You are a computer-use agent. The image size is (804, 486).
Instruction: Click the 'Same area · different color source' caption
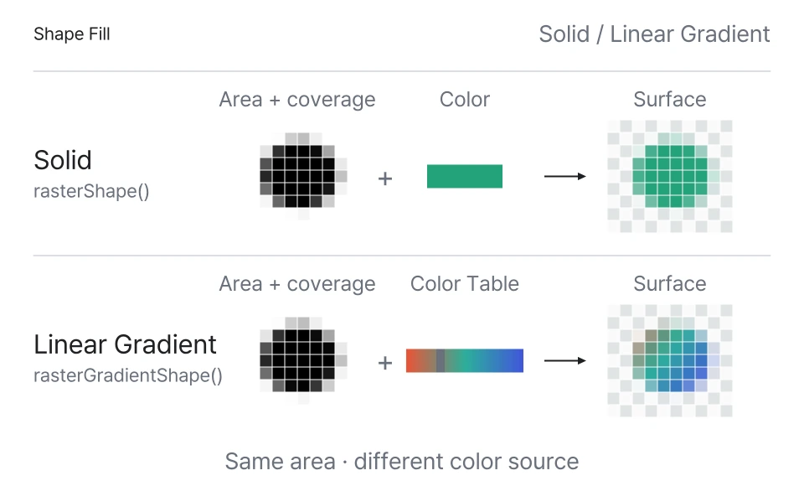click(x=402, y=462)
